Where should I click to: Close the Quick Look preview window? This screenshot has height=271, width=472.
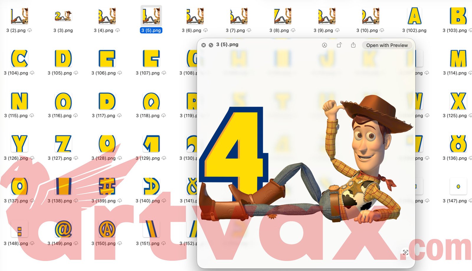tap(203, 45)
